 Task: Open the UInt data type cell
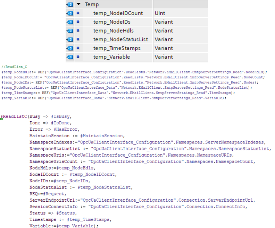(160, 13)
